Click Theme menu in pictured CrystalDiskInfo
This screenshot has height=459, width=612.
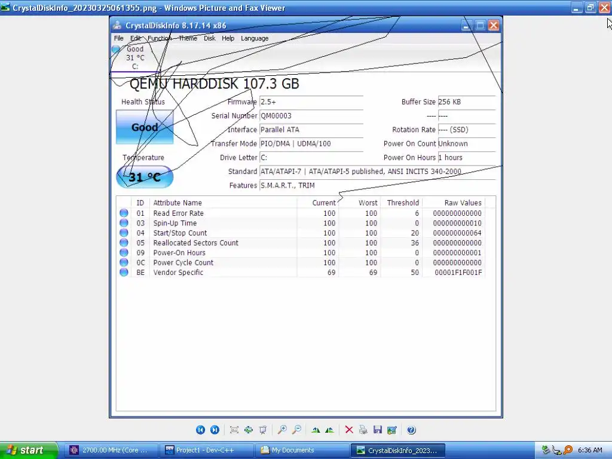coord(188,38)
